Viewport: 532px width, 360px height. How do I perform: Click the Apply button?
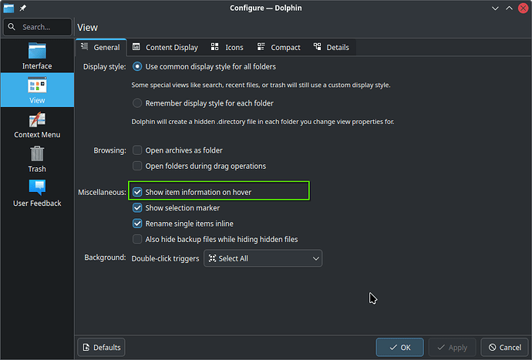(452, 347)
